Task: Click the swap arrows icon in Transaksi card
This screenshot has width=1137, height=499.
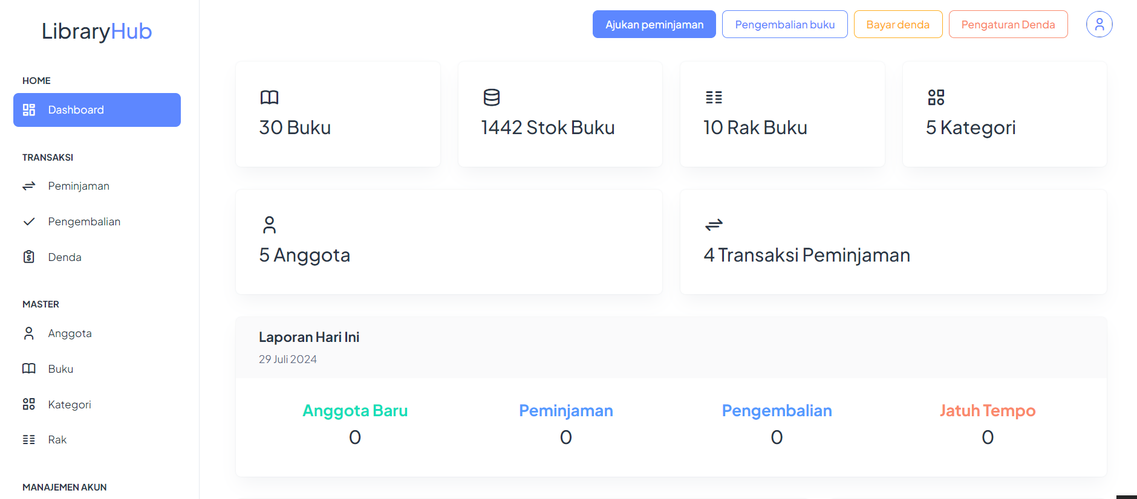Action: click(714, 225)
